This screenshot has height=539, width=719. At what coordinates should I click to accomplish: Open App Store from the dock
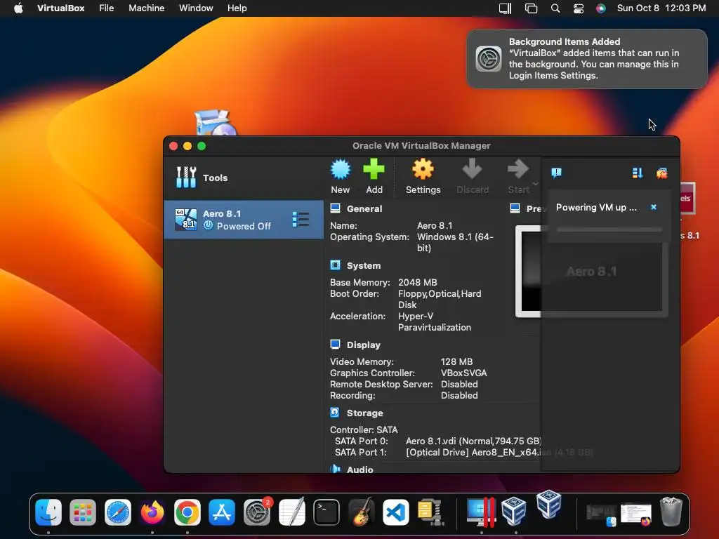(x=222, y=512)
